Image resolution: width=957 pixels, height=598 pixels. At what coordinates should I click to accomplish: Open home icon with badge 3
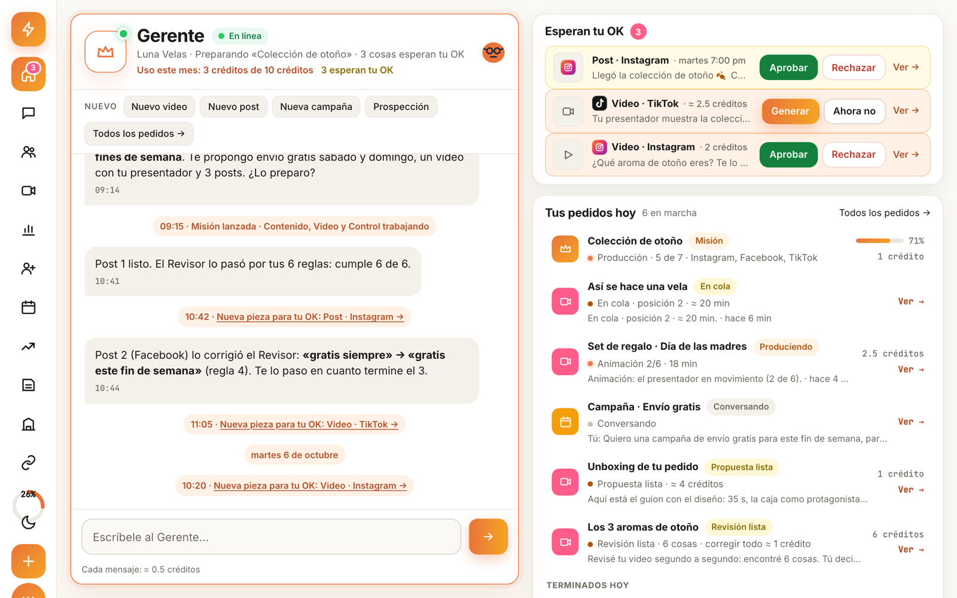(x=28, y=74)
